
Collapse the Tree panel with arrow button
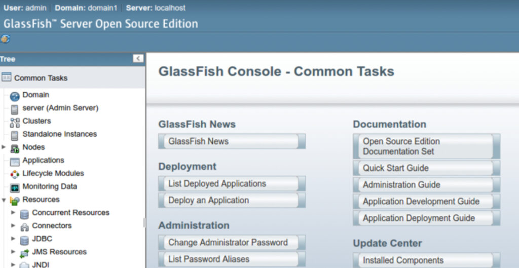coord(138,59)
